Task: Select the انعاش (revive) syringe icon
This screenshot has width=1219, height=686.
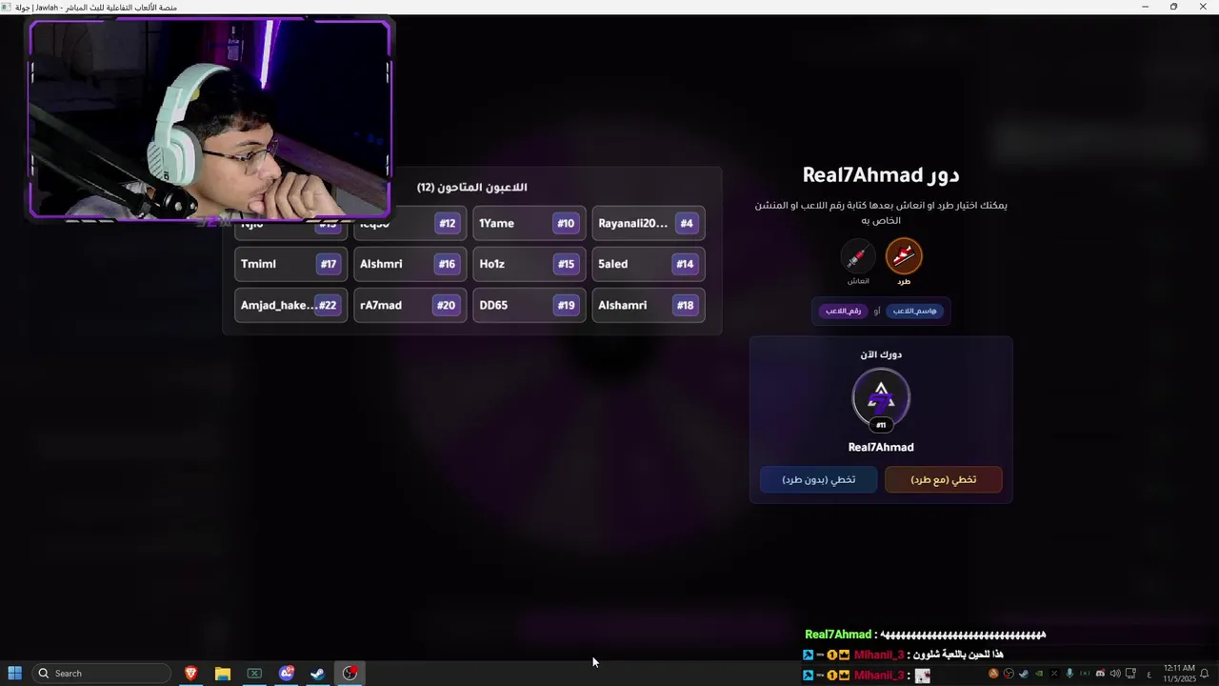Action: [857, 256]
